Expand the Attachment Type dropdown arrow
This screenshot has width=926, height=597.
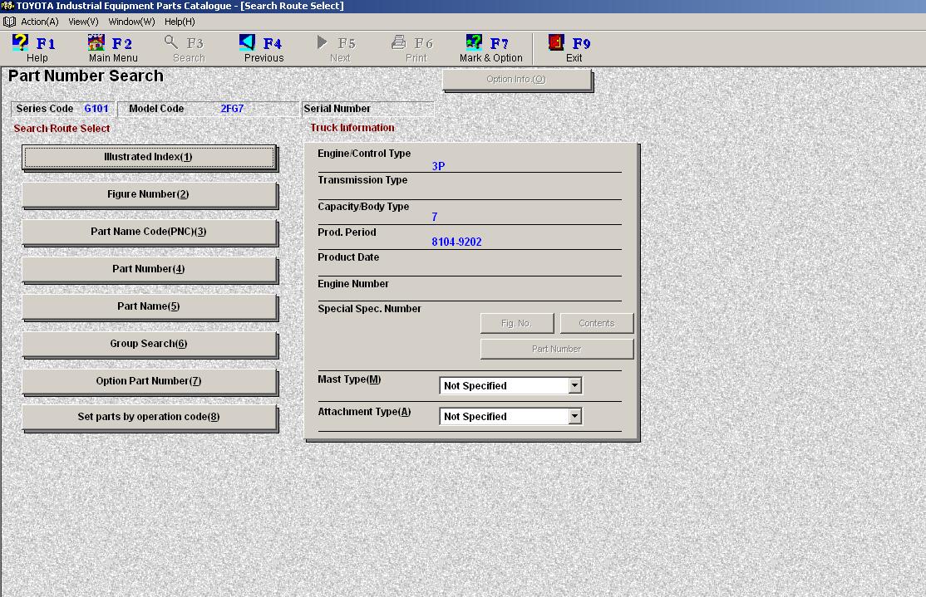[574, 417]
